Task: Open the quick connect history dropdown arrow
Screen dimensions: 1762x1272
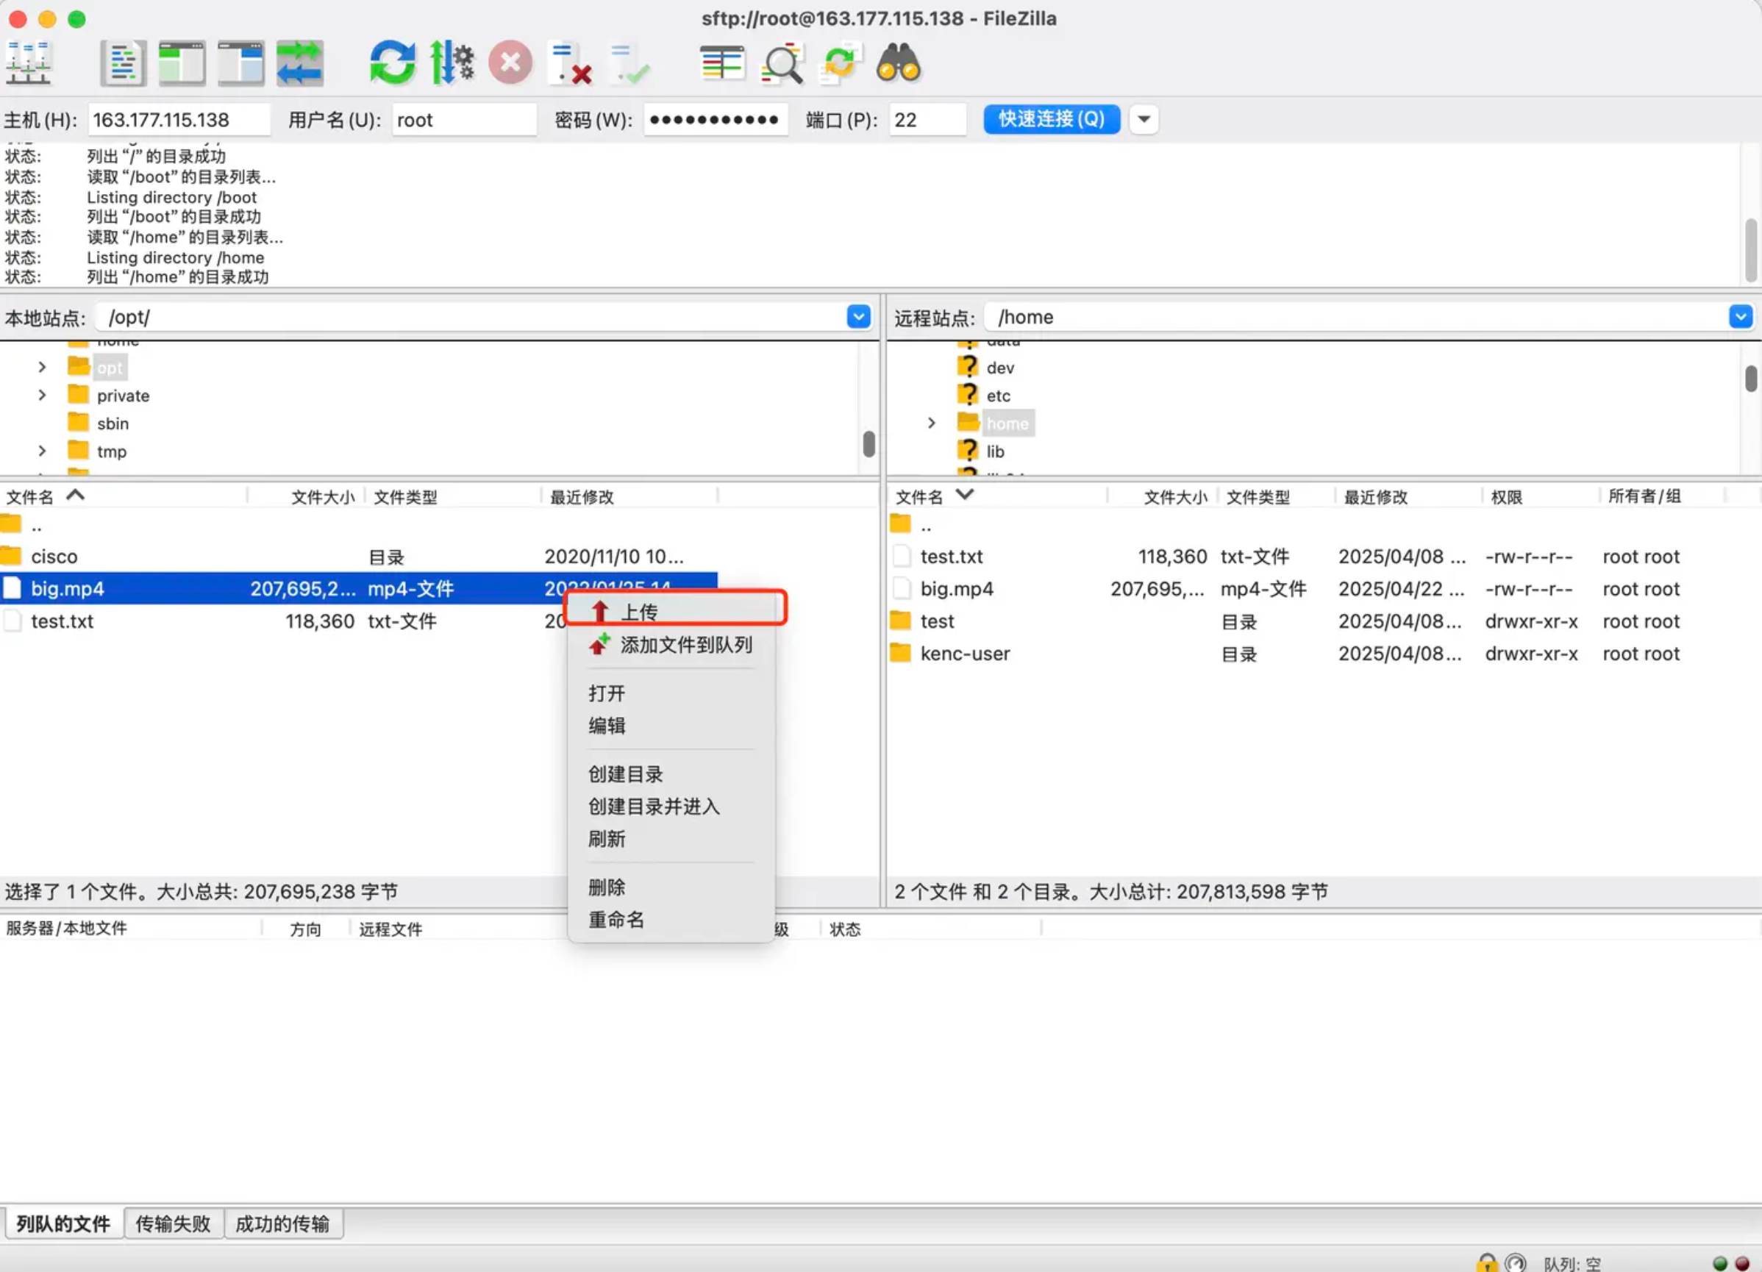Action: 1144,120
